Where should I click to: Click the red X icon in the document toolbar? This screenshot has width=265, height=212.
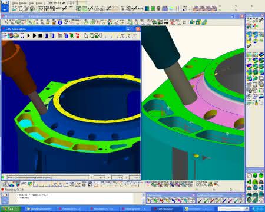pos(172,22)
